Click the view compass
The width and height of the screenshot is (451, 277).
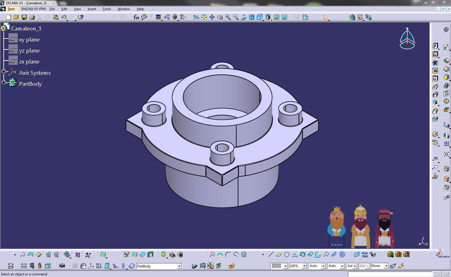(407, 39)
